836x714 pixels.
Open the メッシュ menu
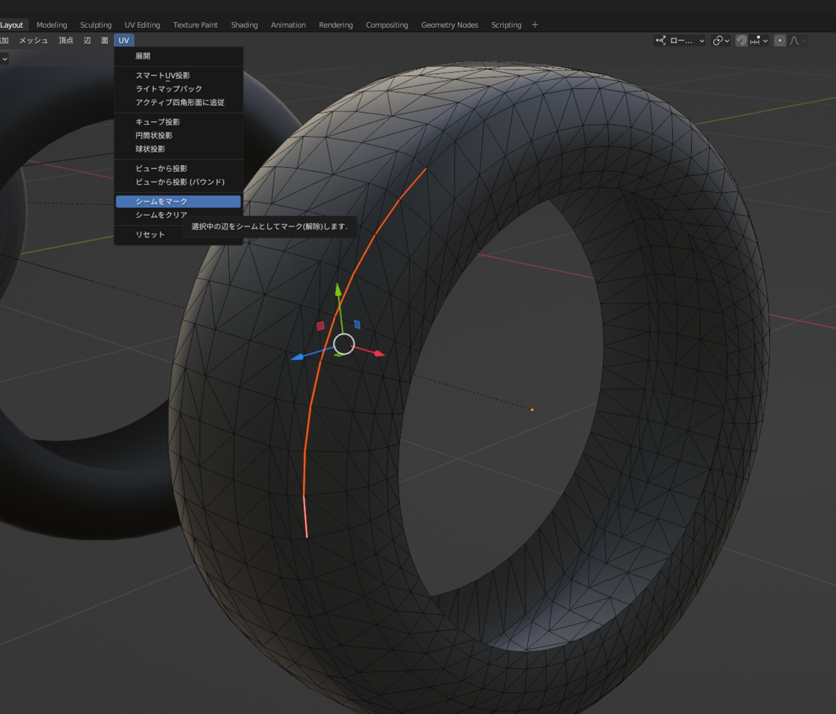33,40
